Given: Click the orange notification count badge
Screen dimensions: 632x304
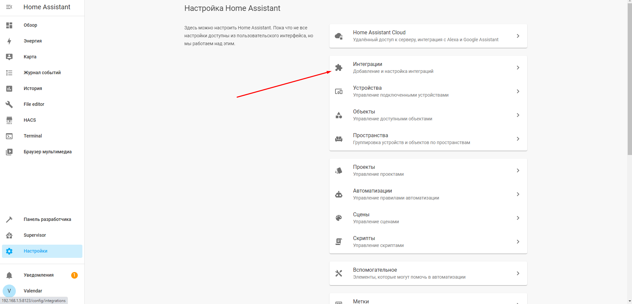Looking at the screenshot, I should [x=74, y=275].
